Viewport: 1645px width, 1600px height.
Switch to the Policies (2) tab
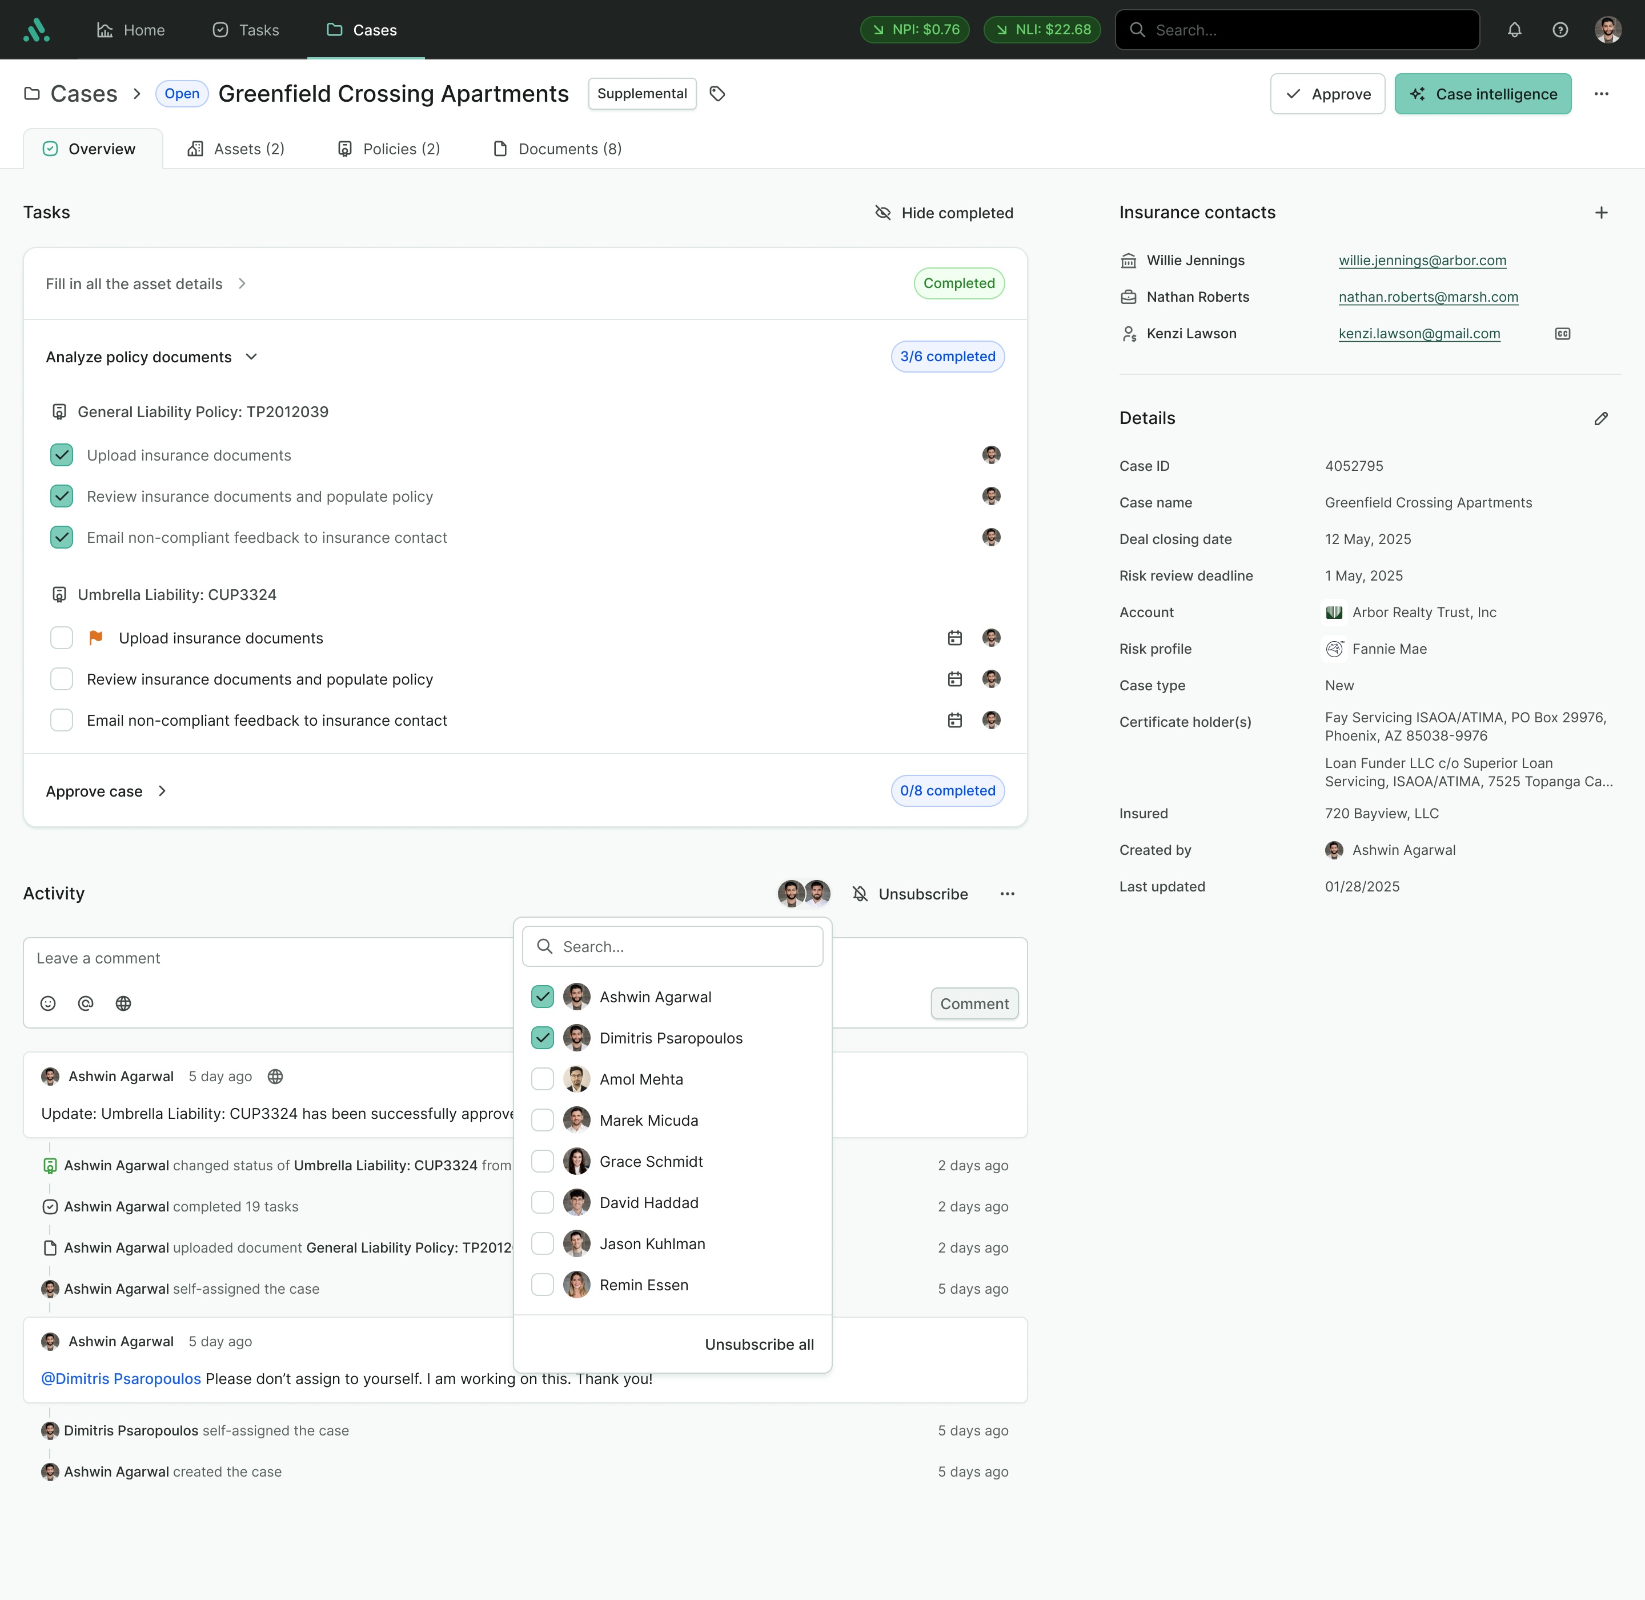pyautogui.click(x=389, y=150)
